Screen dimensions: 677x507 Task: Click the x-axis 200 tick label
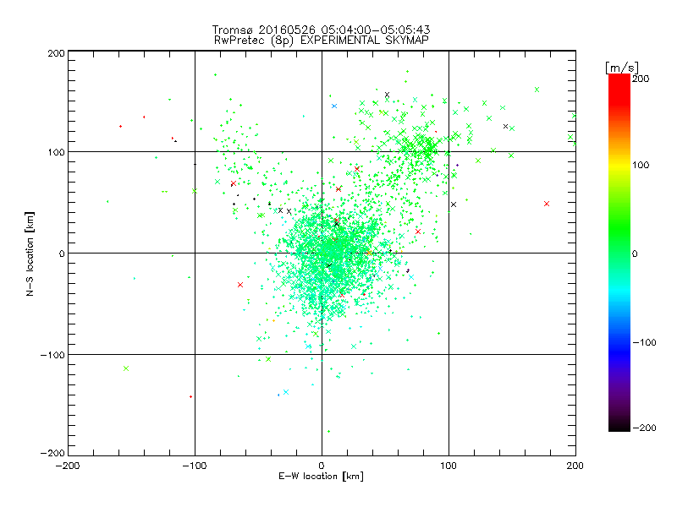575,466
